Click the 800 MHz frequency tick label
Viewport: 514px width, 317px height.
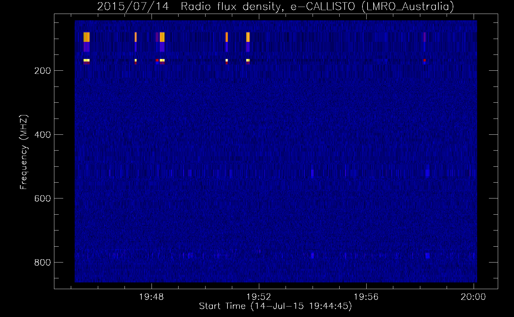(x=43, y=262)
